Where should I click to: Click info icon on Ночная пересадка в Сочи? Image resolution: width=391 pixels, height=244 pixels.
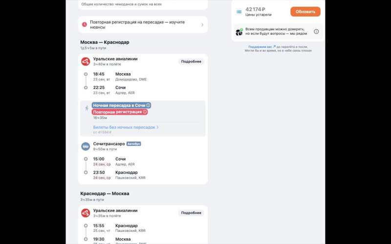pos(149,105)
